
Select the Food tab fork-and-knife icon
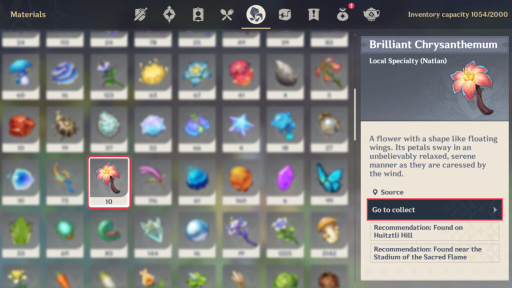[226, 14]
